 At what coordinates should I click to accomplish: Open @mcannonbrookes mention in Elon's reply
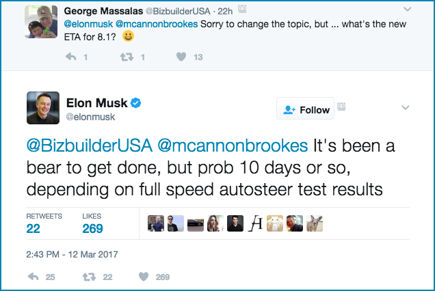click(x=233, y=146)
